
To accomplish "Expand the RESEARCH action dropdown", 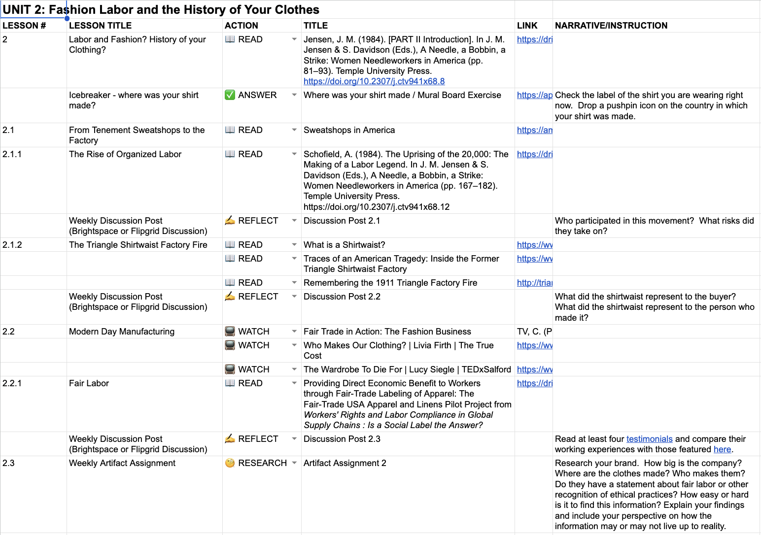I will (294, 463).
